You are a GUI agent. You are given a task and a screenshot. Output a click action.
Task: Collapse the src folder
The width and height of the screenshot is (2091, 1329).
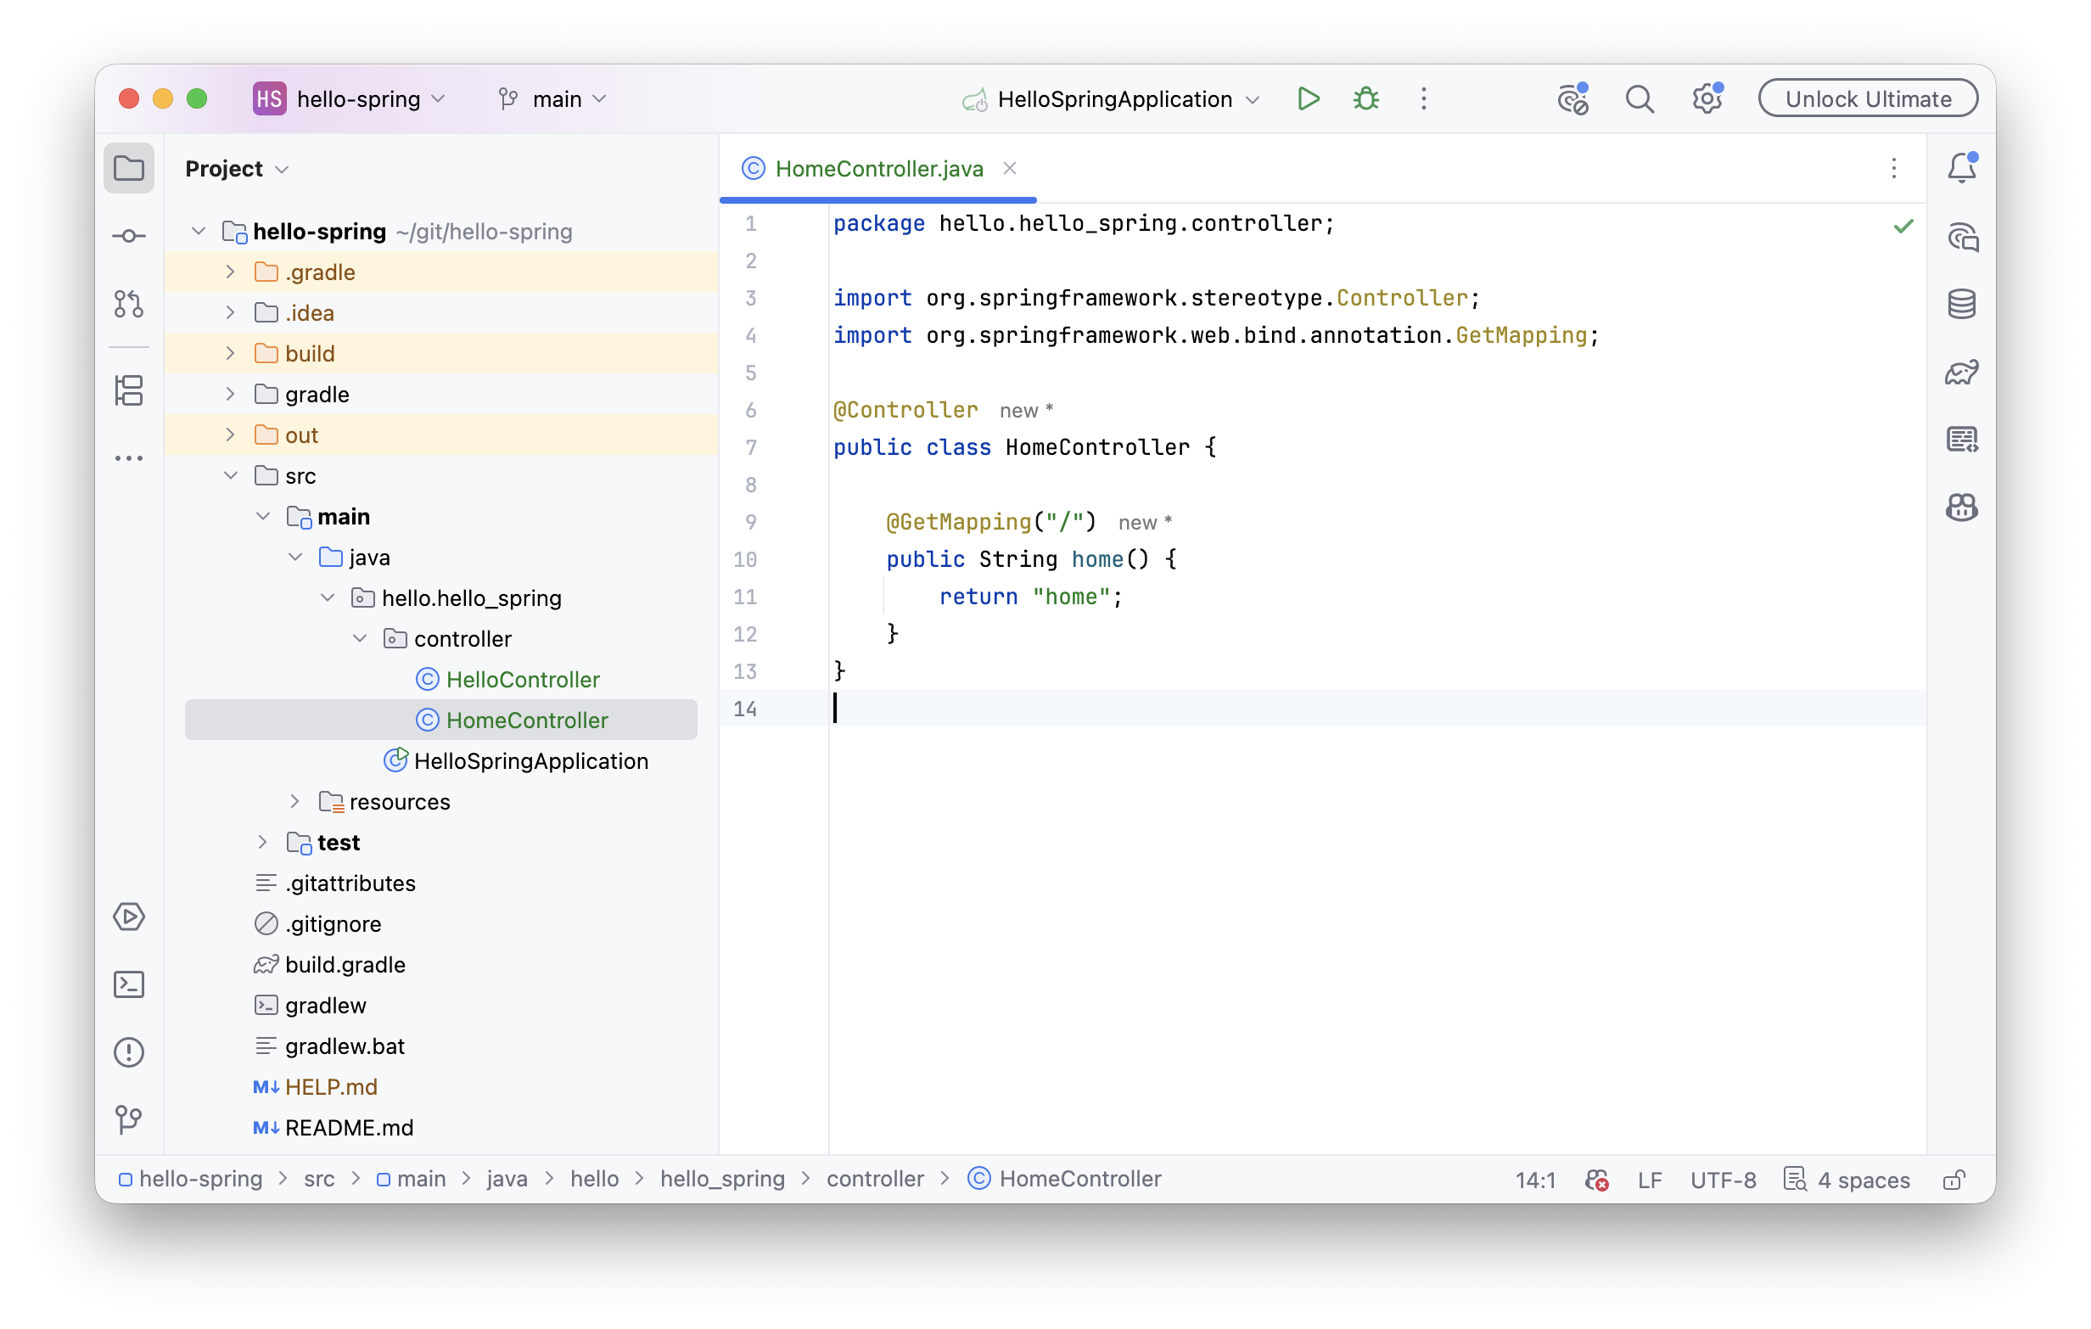click(x=230, y=475)
